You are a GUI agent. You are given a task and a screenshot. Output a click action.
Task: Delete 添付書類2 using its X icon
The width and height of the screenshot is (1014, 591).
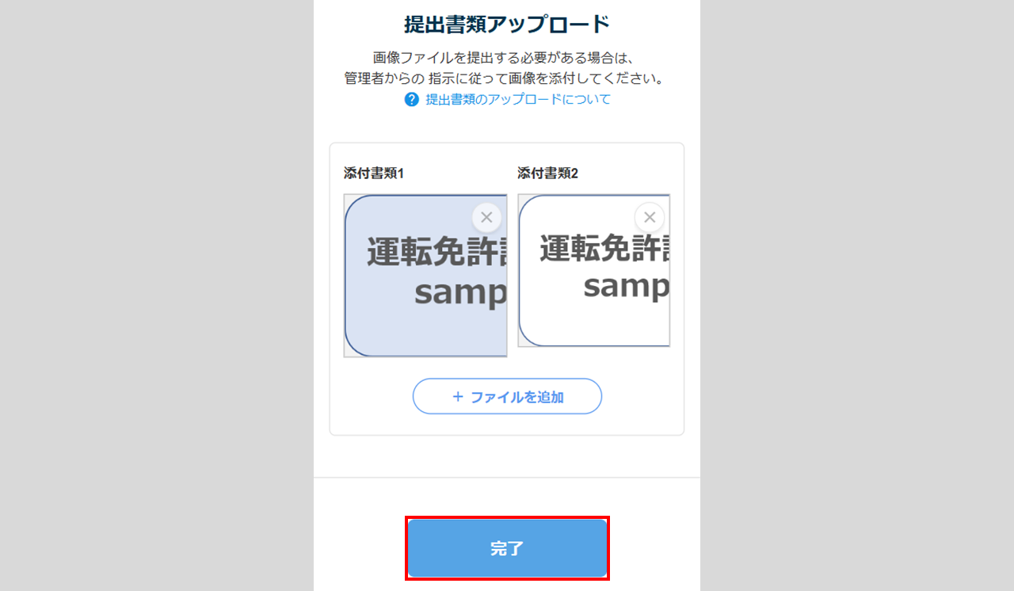[x=650, y=217]
